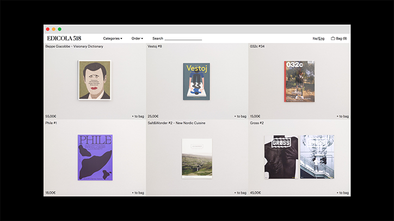Add Vestoj #8 to bag
Screen dimensions: 394x221
[x=241, y=116]
